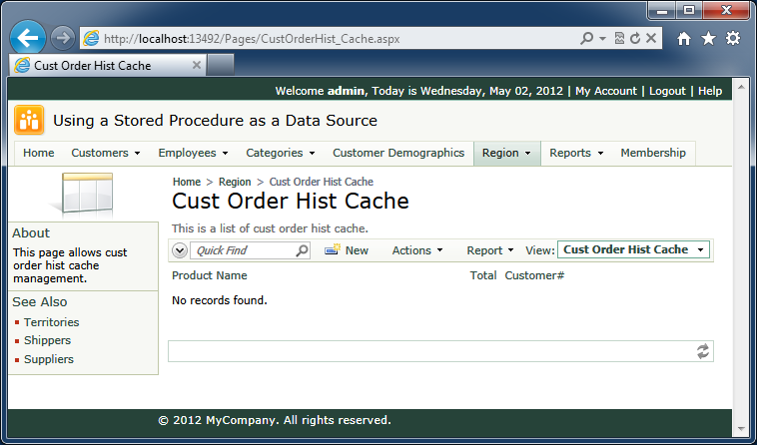Screen dimensions: 757x445
Task: Open the My Account link
Action: [606, 91]
